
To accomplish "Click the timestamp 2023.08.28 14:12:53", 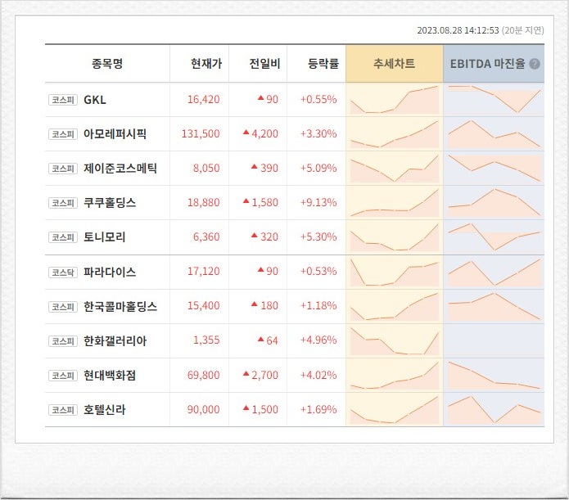I will pyautogui.click(x=458, y=30).
